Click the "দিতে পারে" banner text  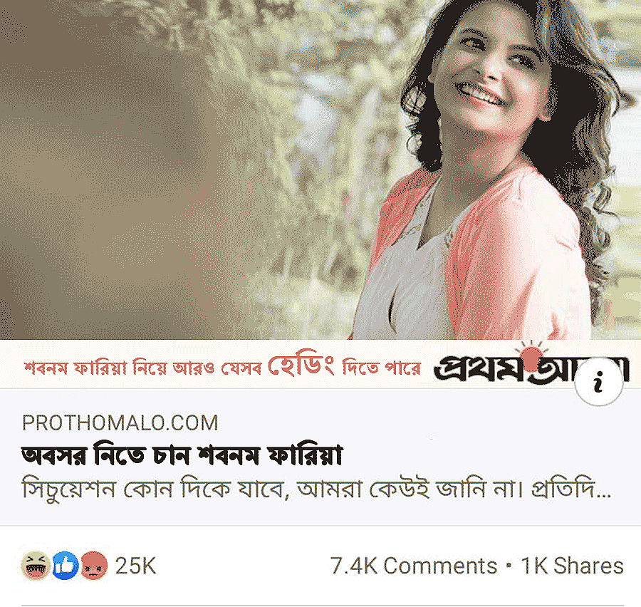click(382, 368)
